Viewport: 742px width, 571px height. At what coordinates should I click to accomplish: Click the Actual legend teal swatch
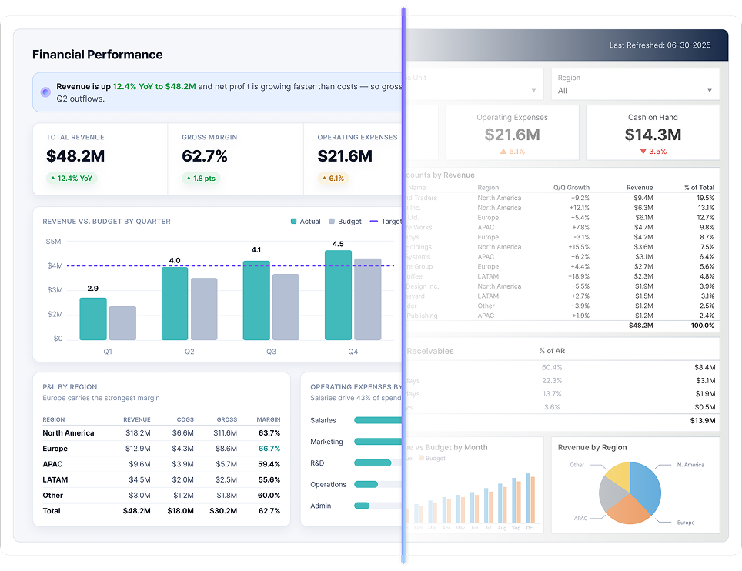[293, 222]
